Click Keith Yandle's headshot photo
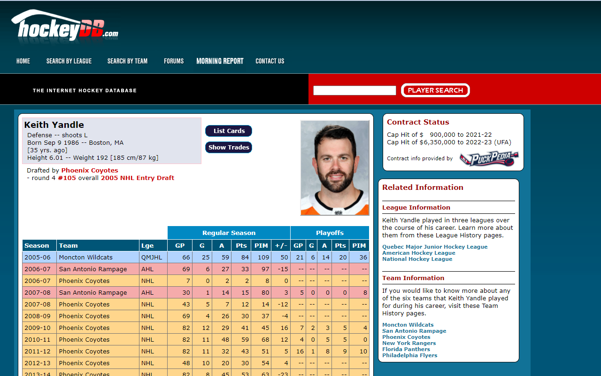 pyautogui.click(x=334, y=168)
